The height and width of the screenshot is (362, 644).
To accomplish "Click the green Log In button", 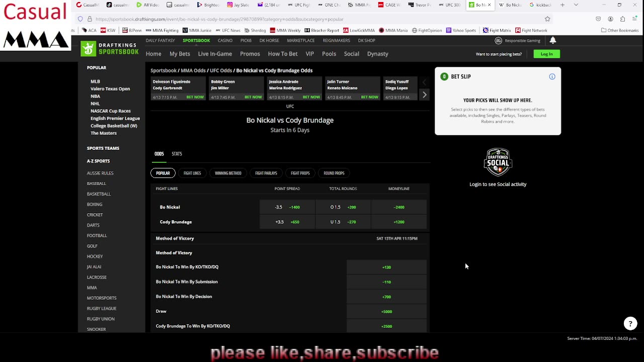I will click(x=546, y=54).
